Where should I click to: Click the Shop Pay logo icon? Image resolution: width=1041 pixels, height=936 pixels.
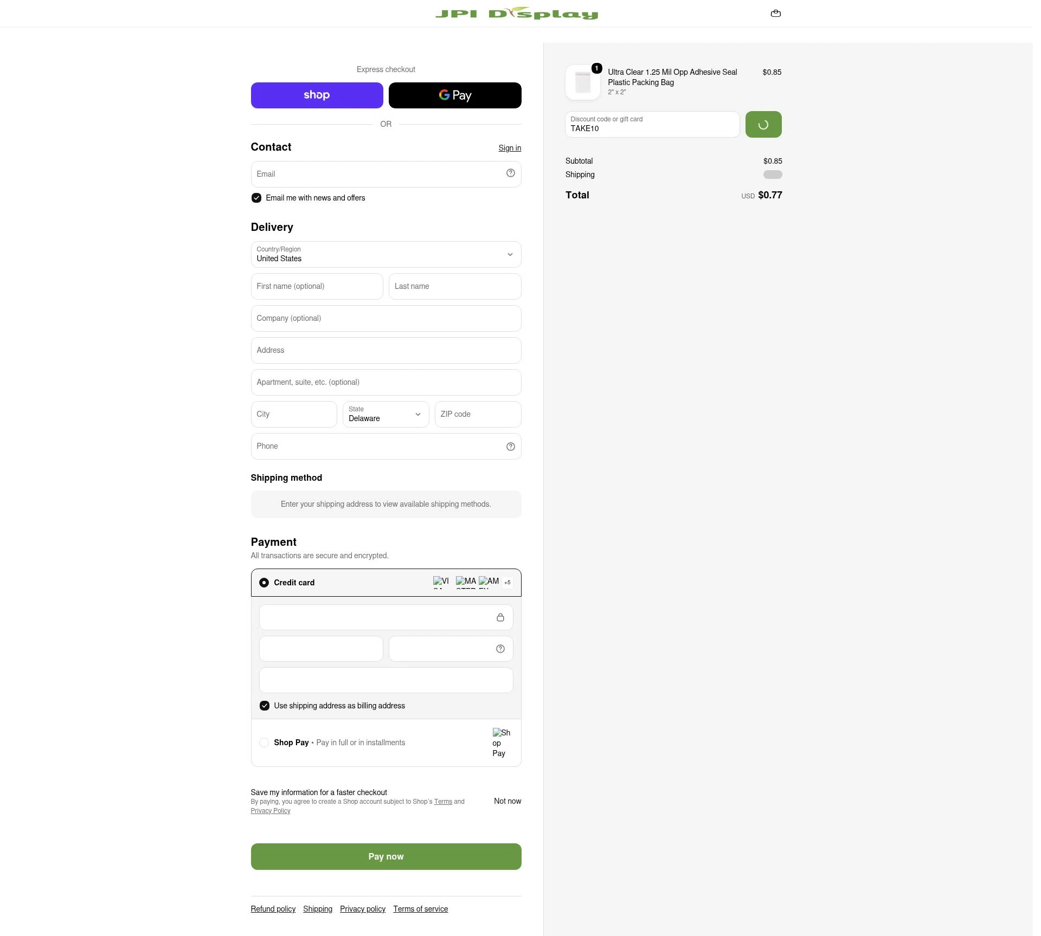coord(502,743)
